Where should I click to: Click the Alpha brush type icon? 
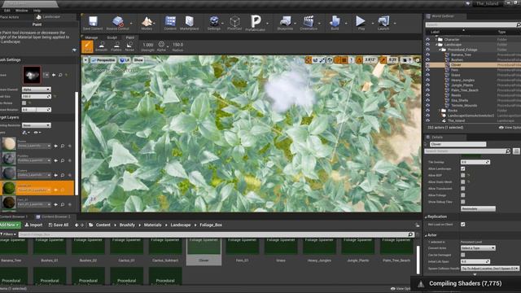(x=161, y=45)
